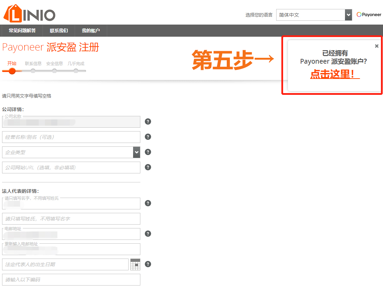Open help icon for 公司名称 field
Viewport: 383px width, 289px height.
[148, 121]
